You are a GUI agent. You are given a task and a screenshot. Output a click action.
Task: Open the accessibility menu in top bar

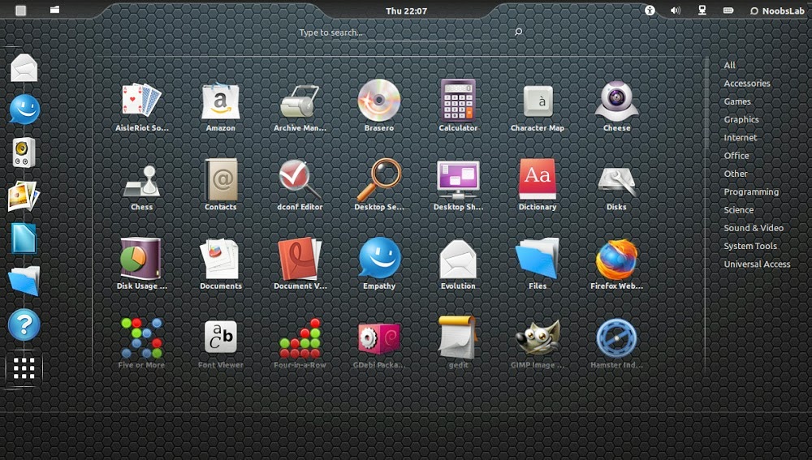(x=650, y=11)
